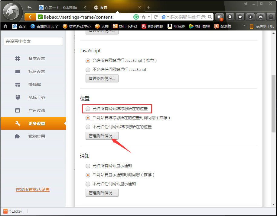This screenshot has height=216, width=277.
Task: Open the translate icon in the address bar
Action: click(136, 17)
